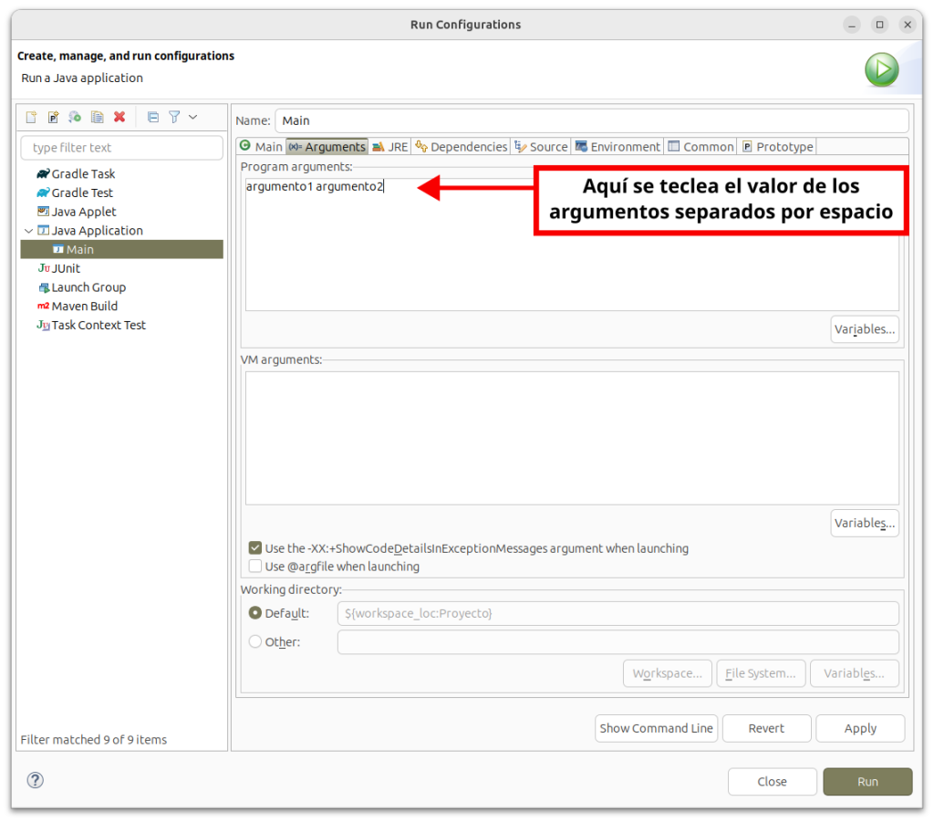Viewport: 934px width, 822px height.
Task: Click the New launch configuration icon
Action: pos(31,117)
